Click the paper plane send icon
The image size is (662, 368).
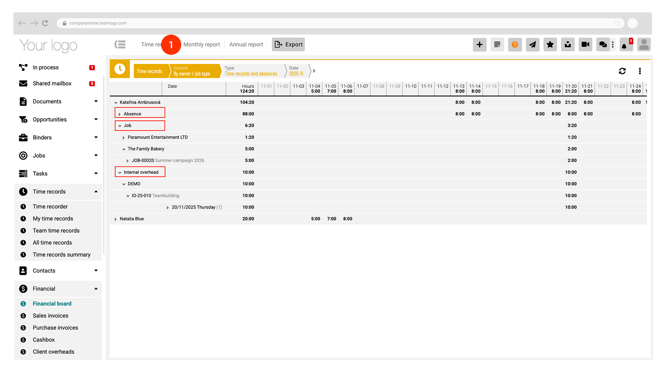tap(533, 45)
